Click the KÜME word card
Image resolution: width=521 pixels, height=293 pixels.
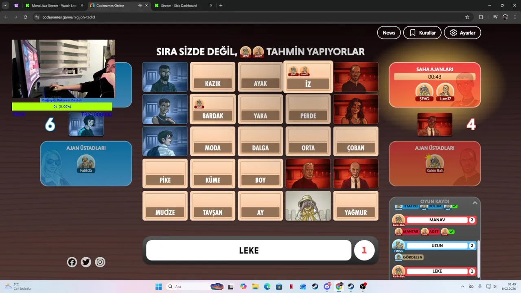(212, 173)
